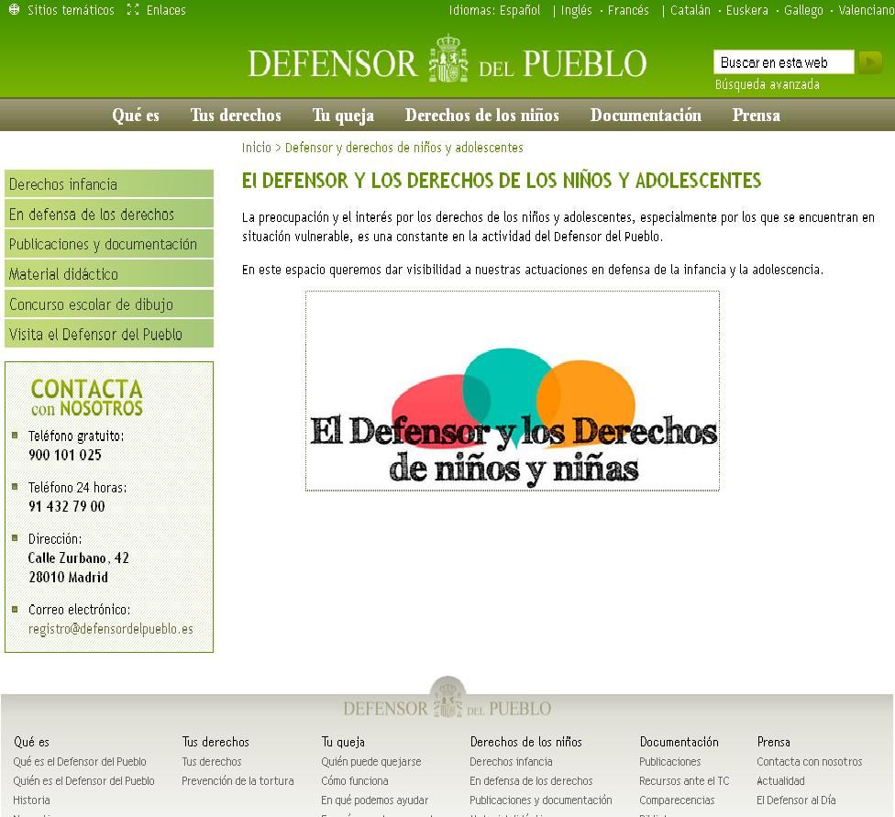This screenshot has height=817, width=895.
Task: Open footer link 'Publicaciones y documentación'
Action: [x=540, y=800]
